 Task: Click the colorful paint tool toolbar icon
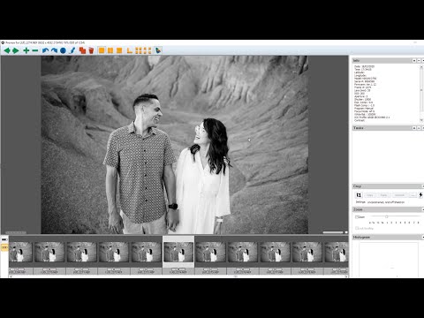[158, 50]
